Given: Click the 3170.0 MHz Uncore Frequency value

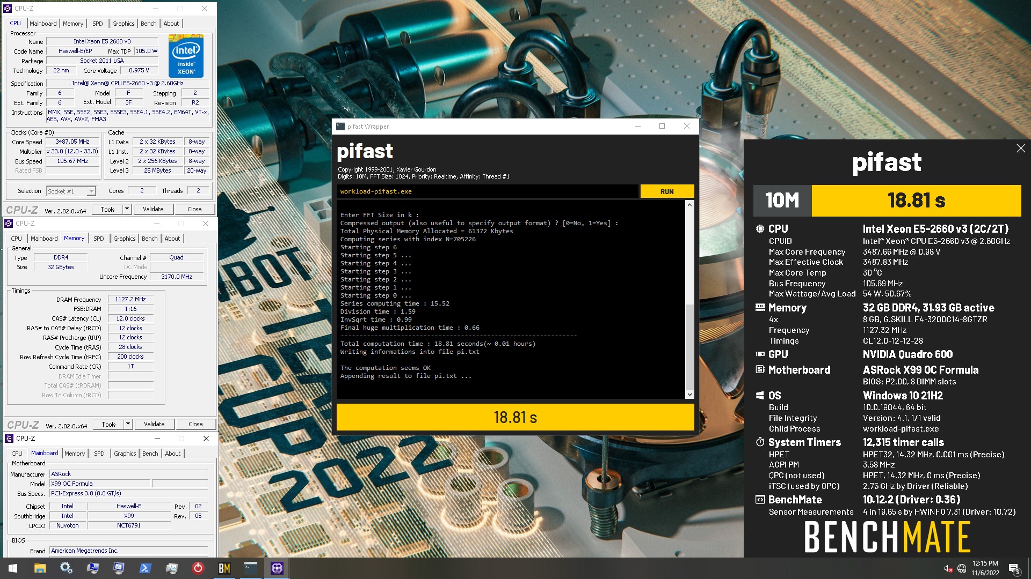Looking at the screenshot, I should [177, 277].
